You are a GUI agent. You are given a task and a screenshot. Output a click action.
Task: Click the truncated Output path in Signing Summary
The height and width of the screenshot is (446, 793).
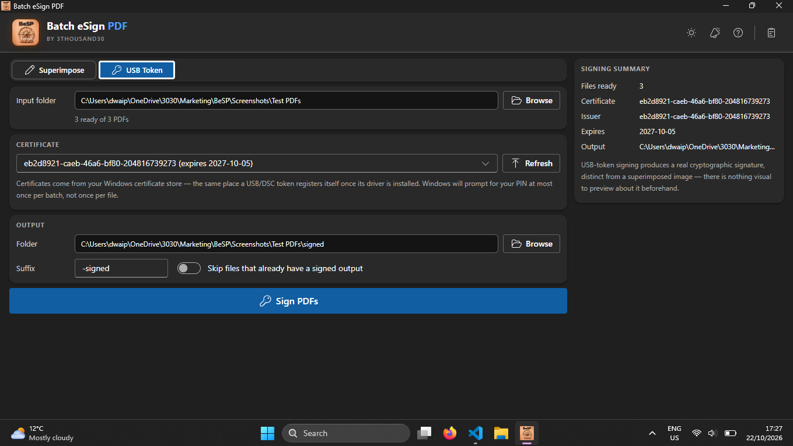pyautogui.click(x=707, y=147)
